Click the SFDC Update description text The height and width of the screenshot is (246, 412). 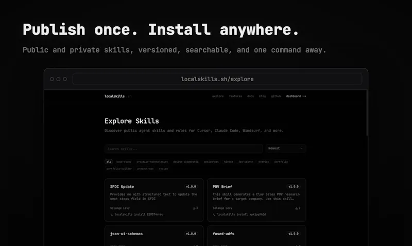pyautogui.click(x=153, y=197)
